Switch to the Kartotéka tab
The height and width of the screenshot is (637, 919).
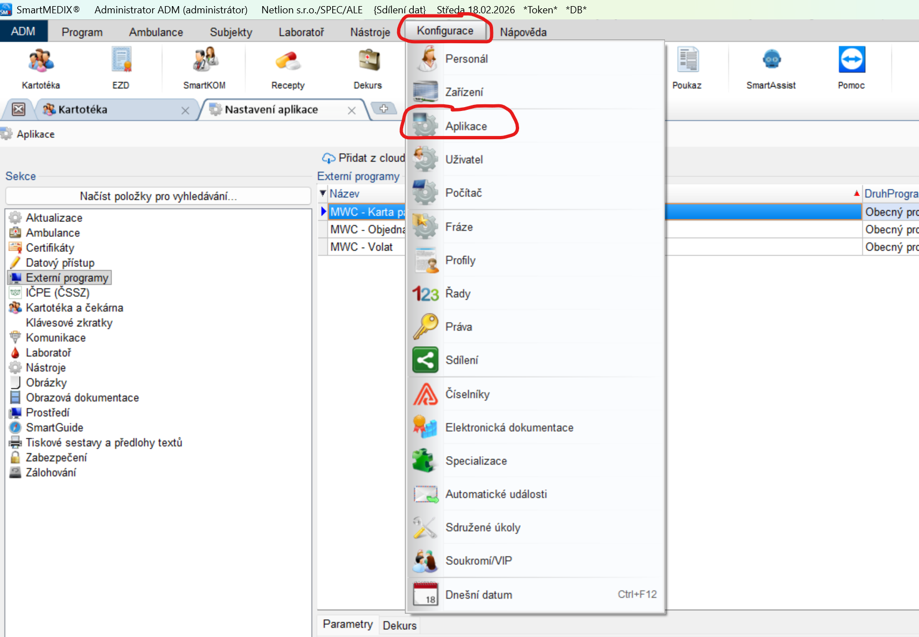tap(83, 109)
